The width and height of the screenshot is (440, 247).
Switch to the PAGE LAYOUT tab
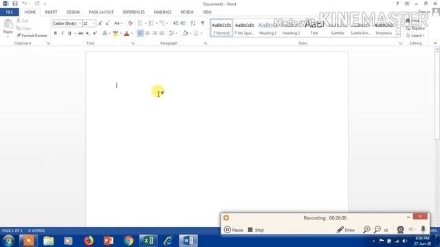point(101,12)
